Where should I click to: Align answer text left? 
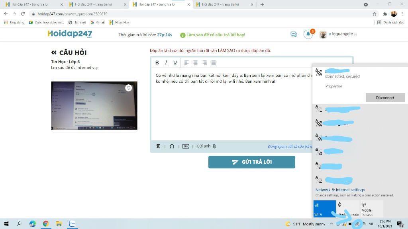tap(186, 62)
